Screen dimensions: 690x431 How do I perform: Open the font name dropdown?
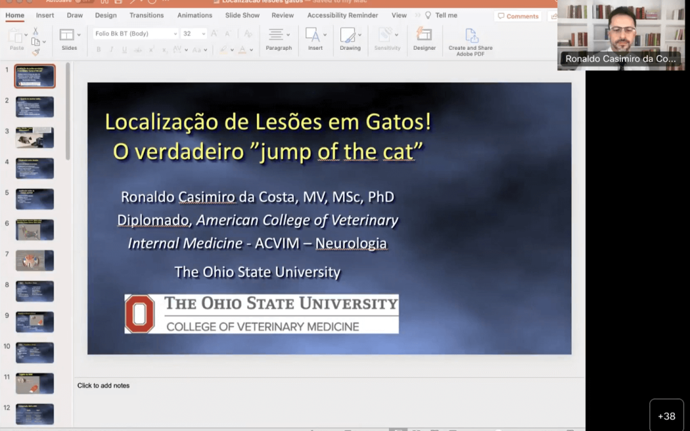tap(175, 34)
